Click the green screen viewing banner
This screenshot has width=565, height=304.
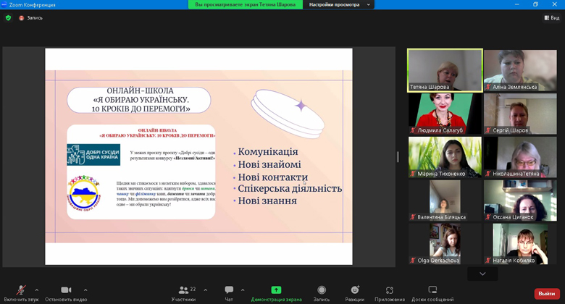(x=246, y=4)
